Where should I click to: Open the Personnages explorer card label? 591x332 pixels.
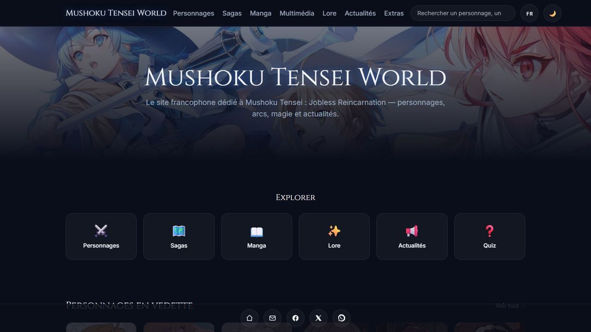pos(101,246)
